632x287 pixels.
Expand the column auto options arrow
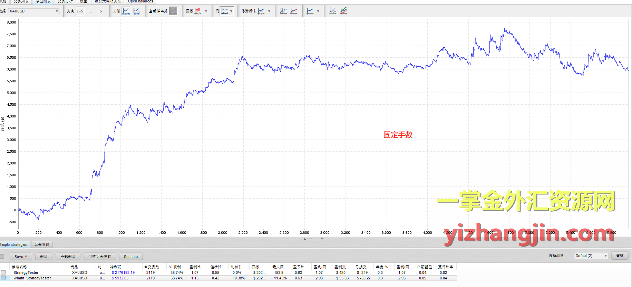coord(231,11)
